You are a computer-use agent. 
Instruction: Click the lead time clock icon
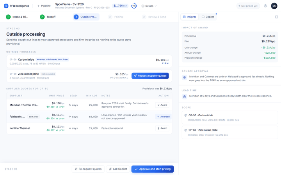tap(184, 96)
